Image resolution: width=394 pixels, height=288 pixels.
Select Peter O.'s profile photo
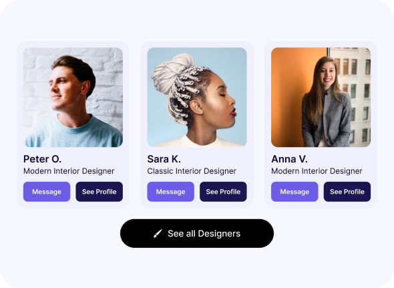coord(73,97)
